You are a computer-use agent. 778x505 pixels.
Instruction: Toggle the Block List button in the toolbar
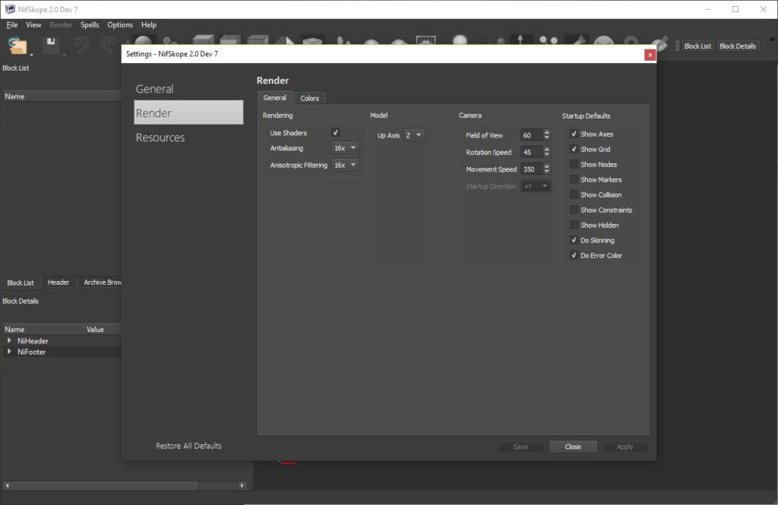click(697, 46)
